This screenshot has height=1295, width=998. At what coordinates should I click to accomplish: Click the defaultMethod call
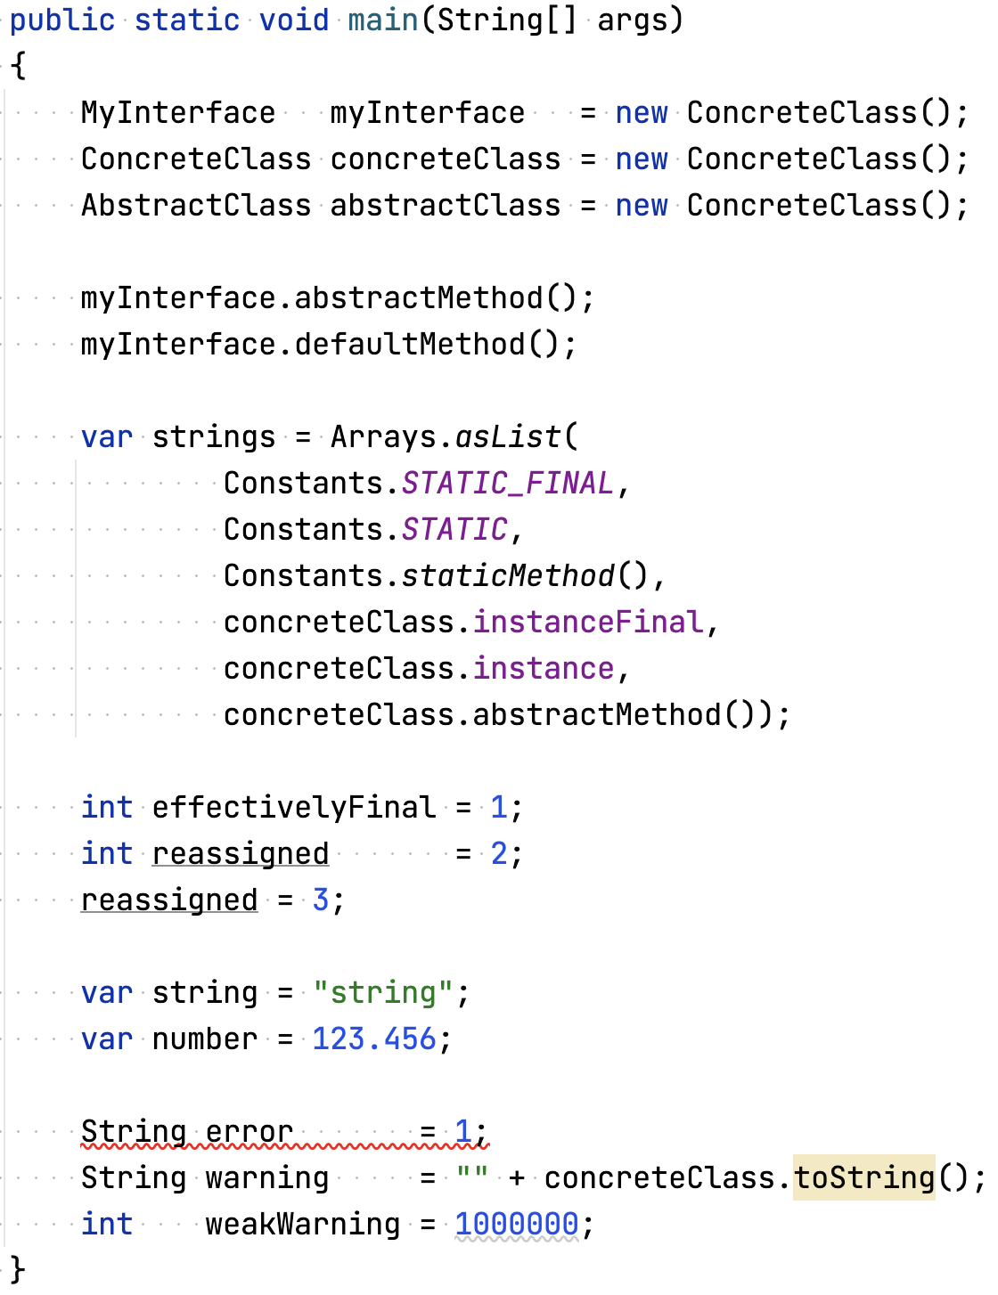409,345
